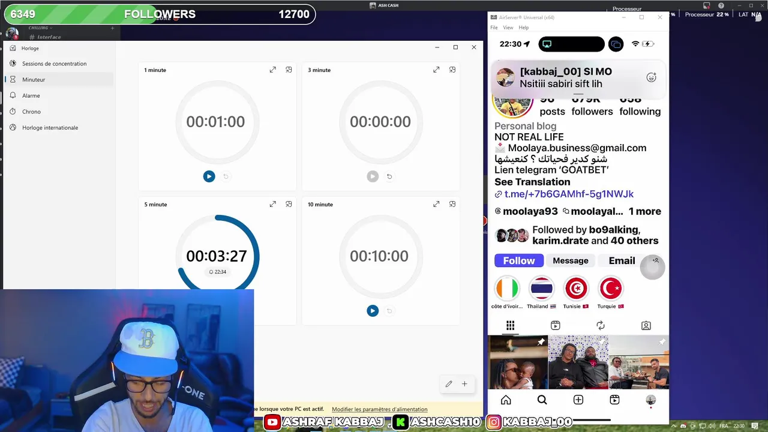
Task: Open pinned post of woman holding child
Action: (x=518, y=362)
